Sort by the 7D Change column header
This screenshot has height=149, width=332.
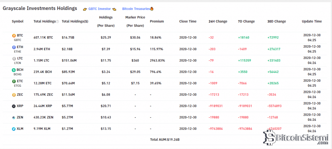coord(246,21)
